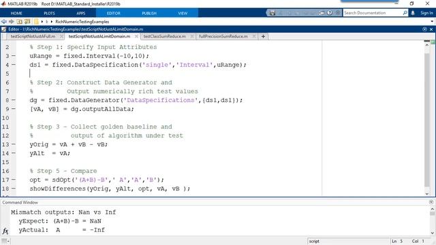Click the fx function browser icon
This screenshot has height=245, width=436.
(x=5, y=231)
